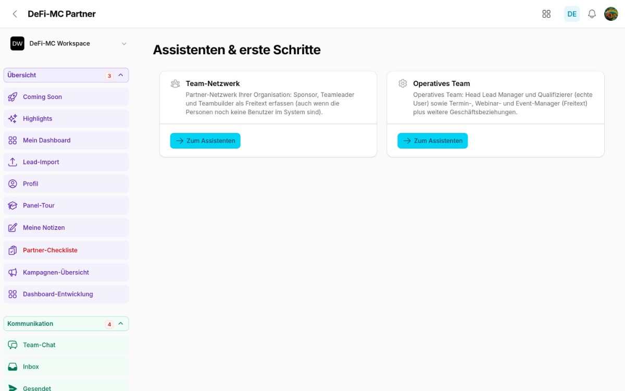Click the Lead-Import upload icon
625x391 pixels.
click(13, 162)
